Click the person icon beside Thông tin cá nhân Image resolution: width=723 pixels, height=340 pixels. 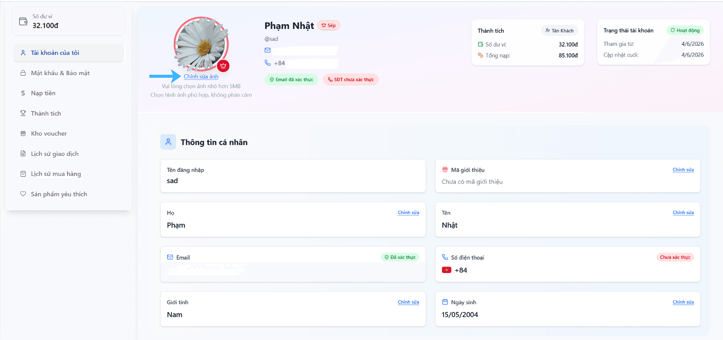(x=168, y=142)
